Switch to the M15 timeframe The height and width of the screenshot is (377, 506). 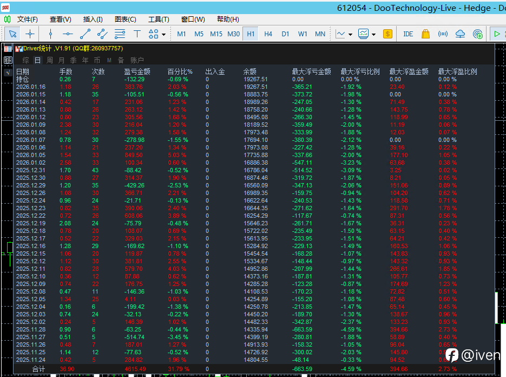(216, 34)
